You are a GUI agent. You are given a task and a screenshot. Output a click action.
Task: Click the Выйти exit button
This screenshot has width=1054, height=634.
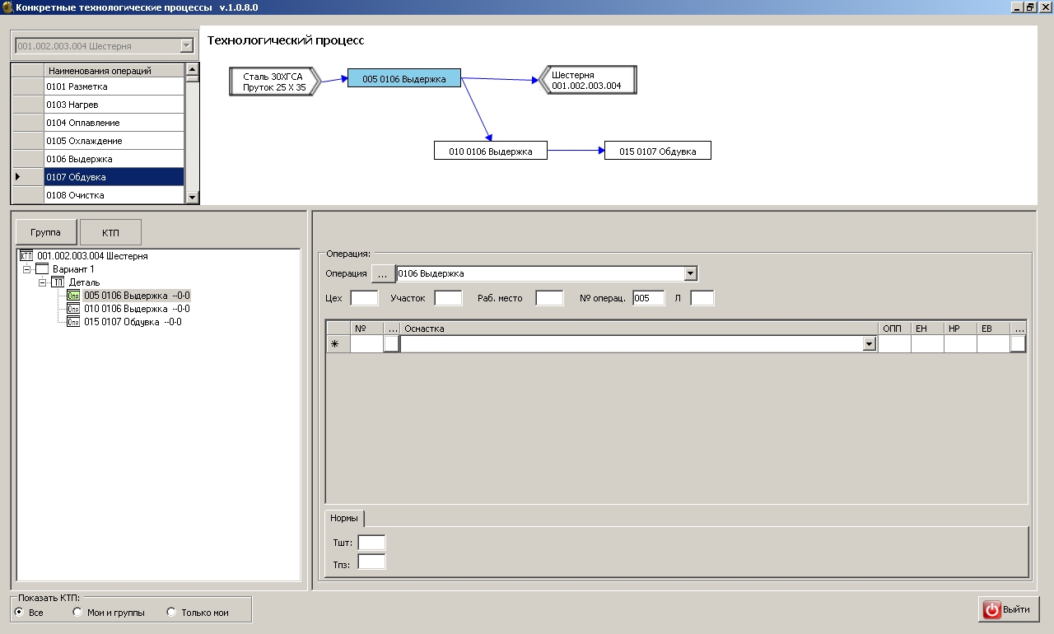[x=1009, y=609]
